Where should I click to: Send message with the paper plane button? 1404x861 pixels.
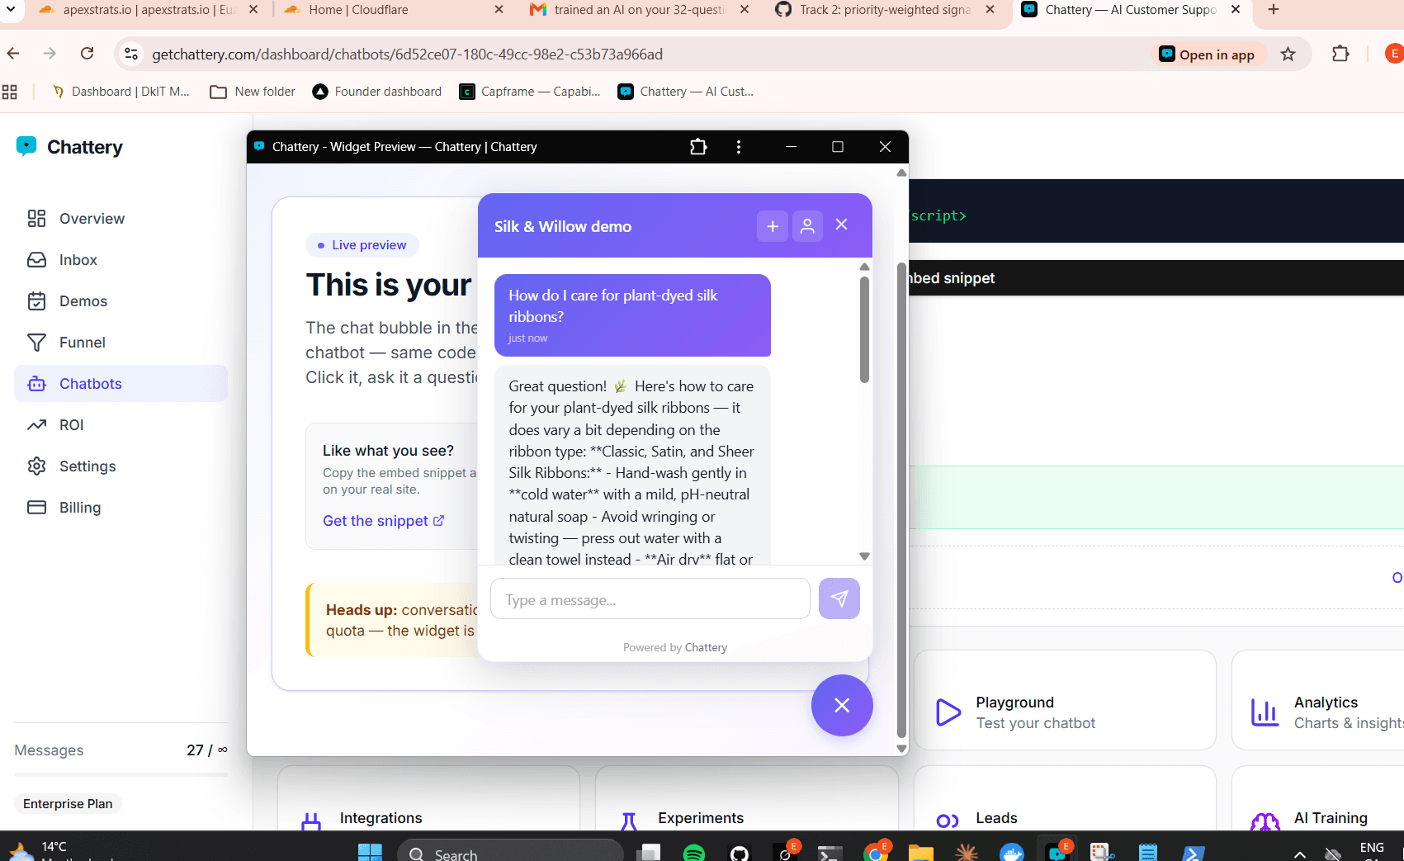[x=839, y=598]
